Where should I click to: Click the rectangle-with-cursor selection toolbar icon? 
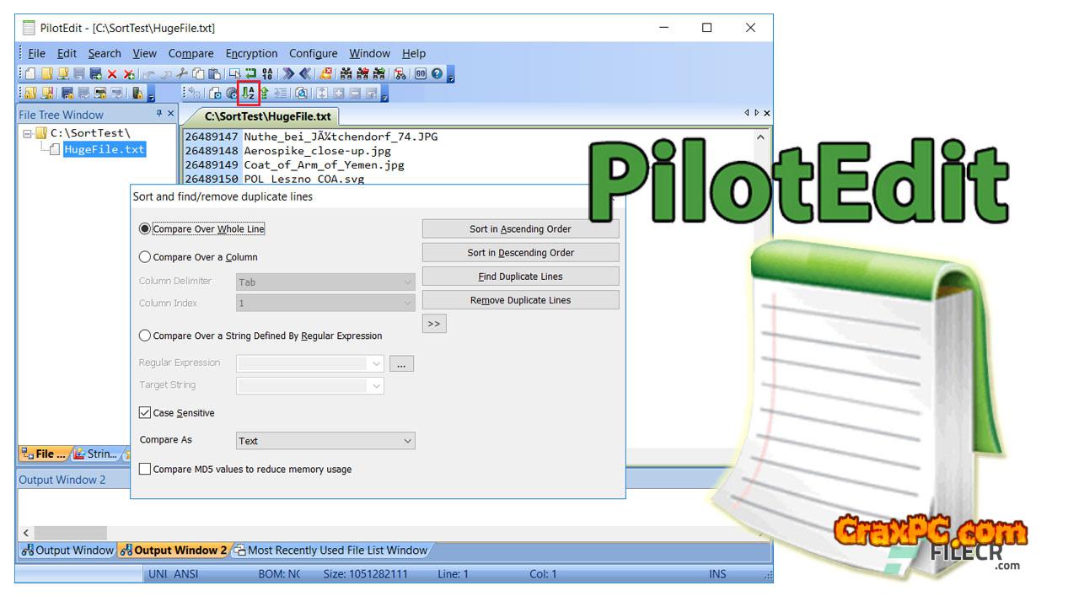pyautogui.click(x=235, y=74)
